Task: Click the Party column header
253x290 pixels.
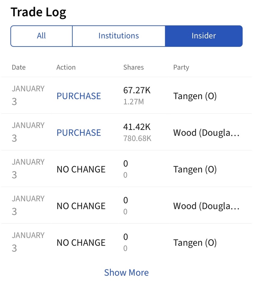Action: pos(181,67)
